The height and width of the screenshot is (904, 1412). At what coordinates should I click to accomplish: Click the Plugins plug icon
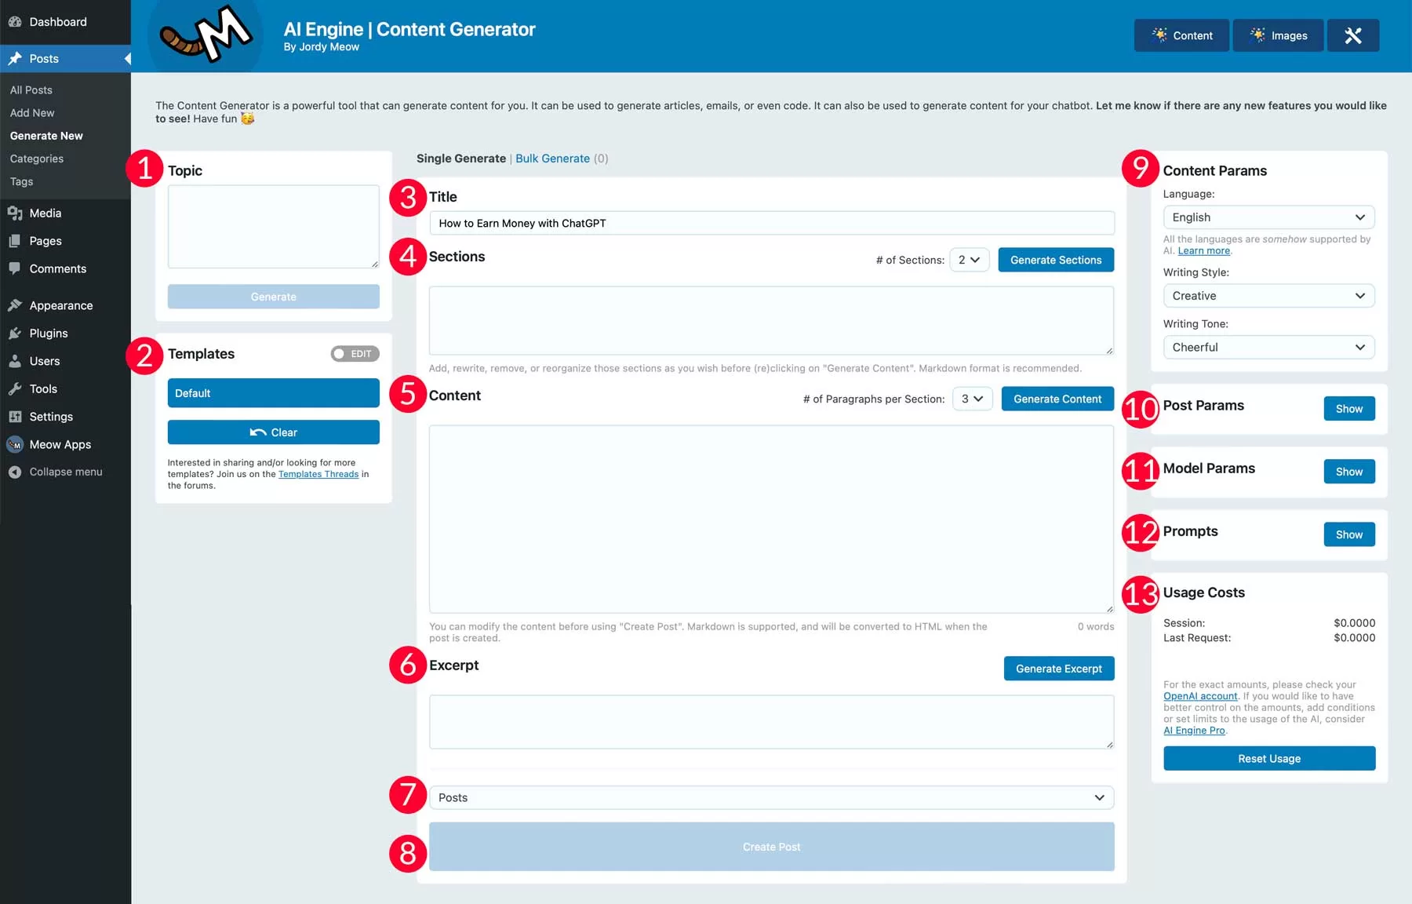pyautogui.click(x=15, y=334)
